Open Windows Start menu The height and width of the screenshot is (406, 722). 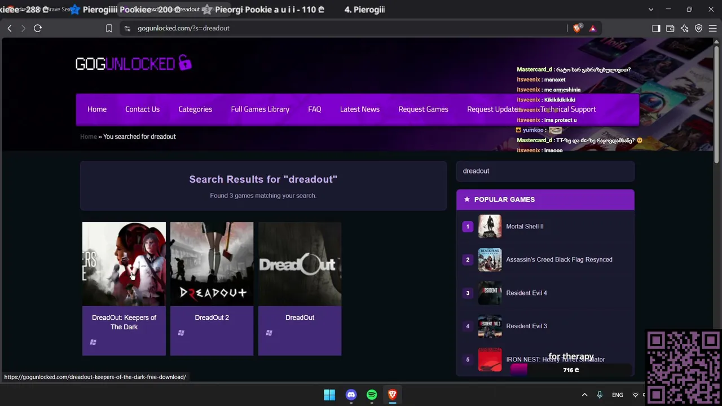(329, 395)
